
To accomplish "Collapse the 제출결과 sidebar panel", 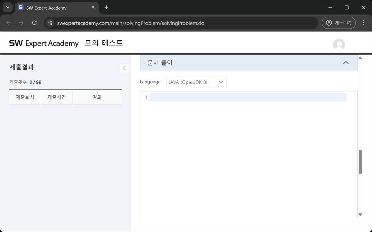I will (124, 68).
